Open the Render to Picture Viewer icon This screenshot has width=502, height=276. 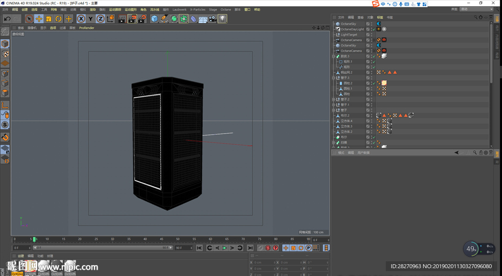click(132, 19)
